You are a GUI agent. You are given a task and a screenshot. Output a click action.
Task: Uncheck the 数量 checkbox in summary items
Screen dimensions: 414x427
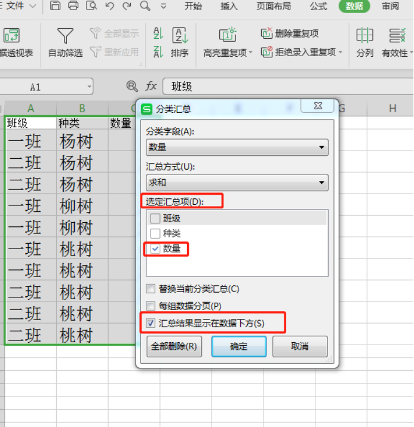(x=155, y=248)
